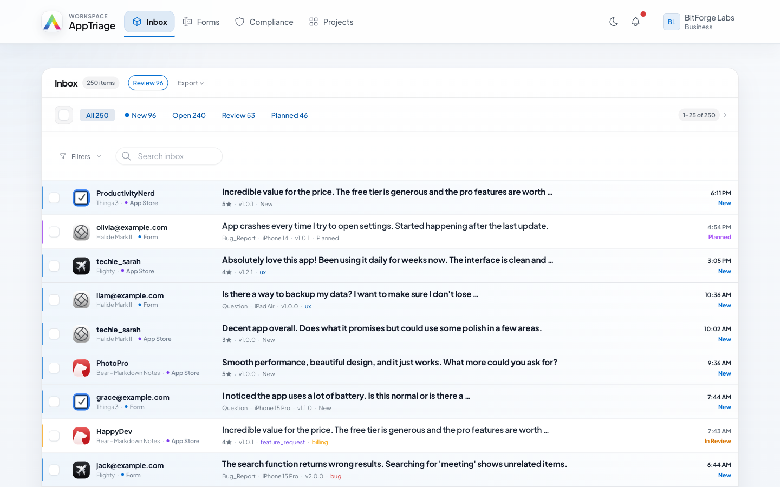
Task: Check the box on HappyDev's feature request row
Action: (54, 436)
